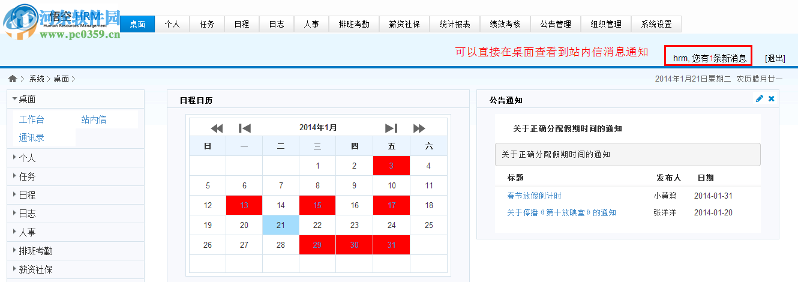
Task: Expand the 日程 sidebar section
Action: point(75,195)
